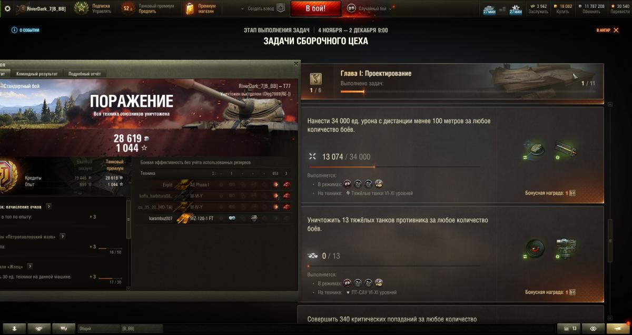Open the Подробный отчёт tab

click(x=85, y=74)
